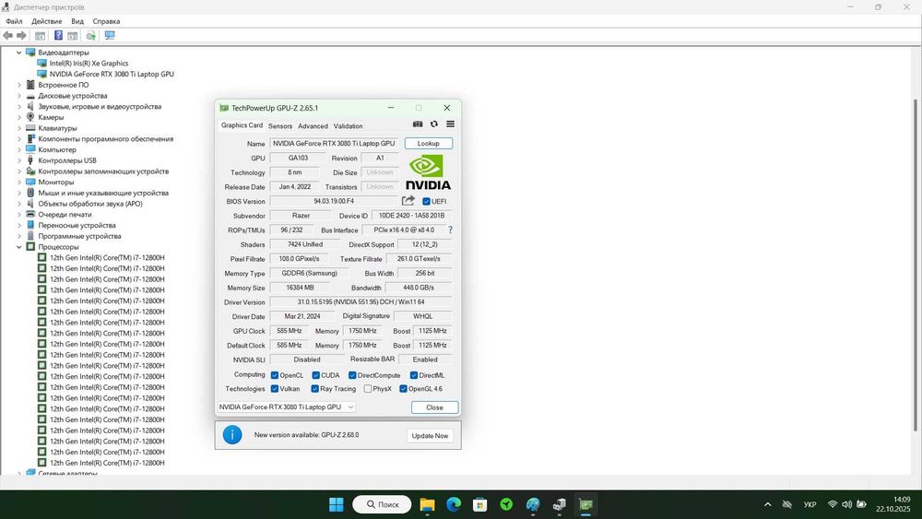Screen dimensions: 922x519
Task: Click the Forward arrow in Device Manager toolbar
Action: tap(22, 36)
